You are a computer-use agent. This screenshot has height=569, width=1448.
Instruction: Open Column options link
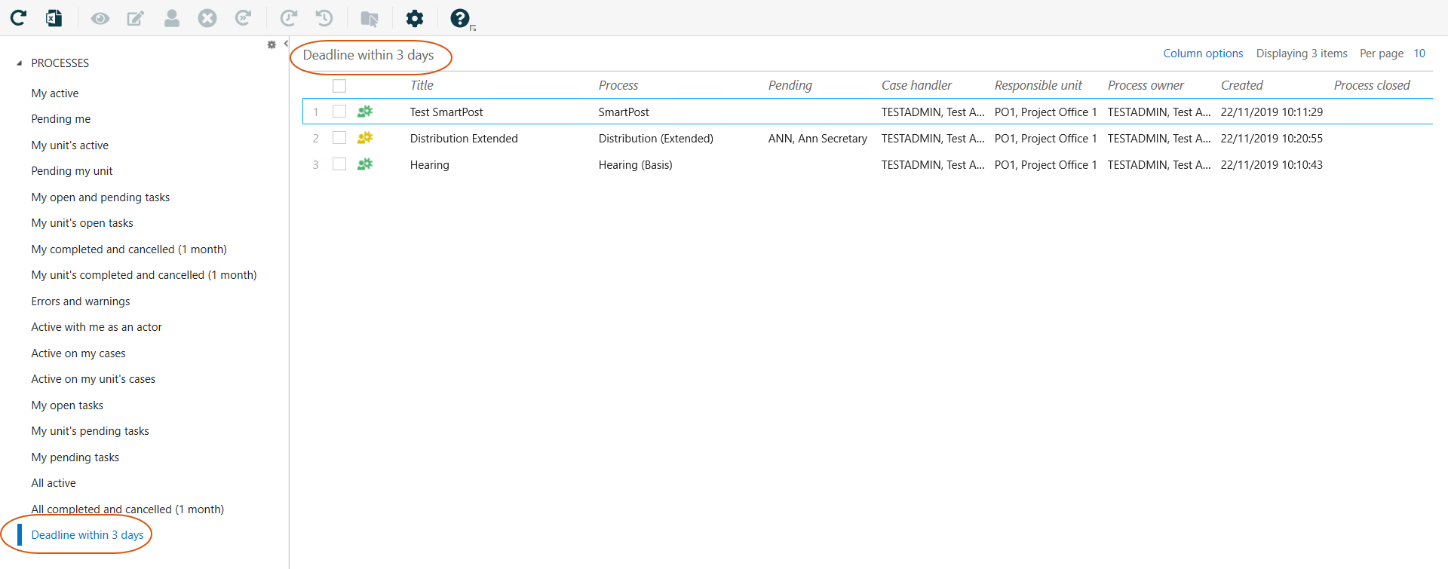tap(1203, 54)
